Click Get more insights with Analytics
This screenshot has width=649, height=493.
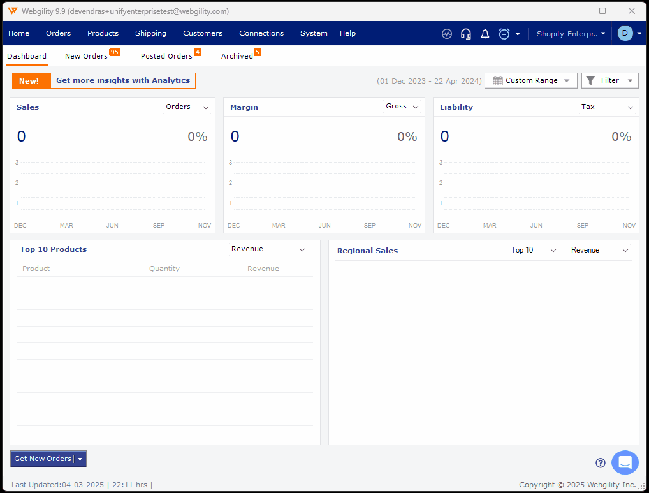[122, 80]
